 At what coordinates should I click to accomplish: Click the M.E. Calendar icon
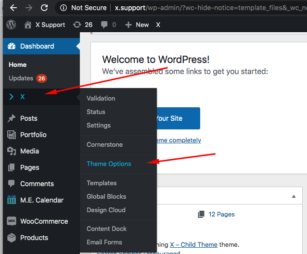[12, 200]
